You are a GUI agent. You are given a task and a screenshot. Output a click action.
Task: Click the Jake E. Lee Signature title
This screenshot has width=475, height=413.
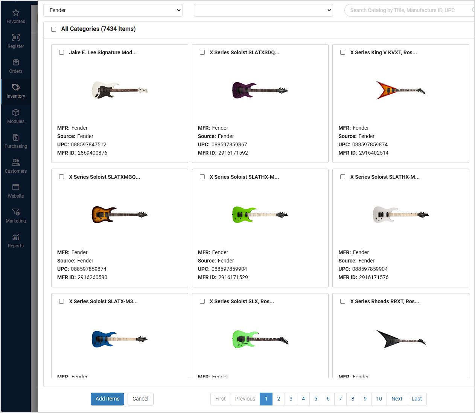click(103, 52)
